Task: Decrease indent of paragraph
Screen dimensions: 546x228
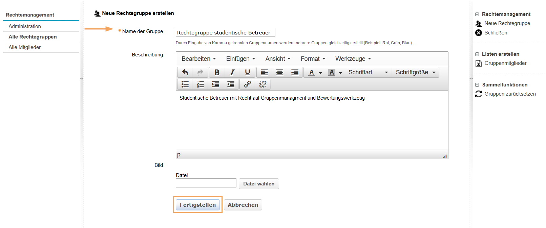Action: pos(231,84)
